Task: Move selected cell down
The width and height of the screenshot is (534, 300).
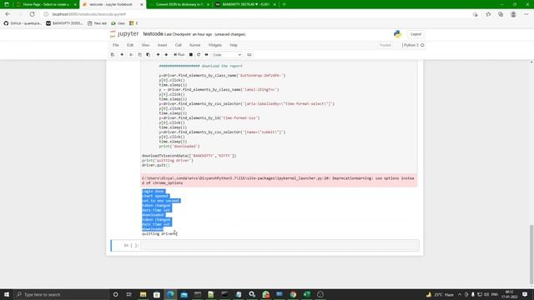Action: click(166, 55)
